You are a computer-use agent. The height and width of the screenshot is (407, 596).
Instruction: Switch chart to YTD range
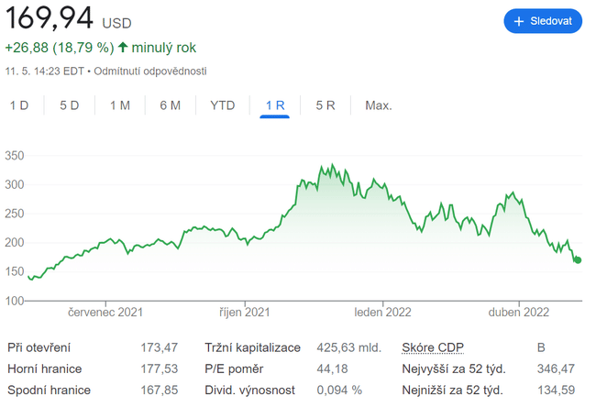tap(223, 105)
